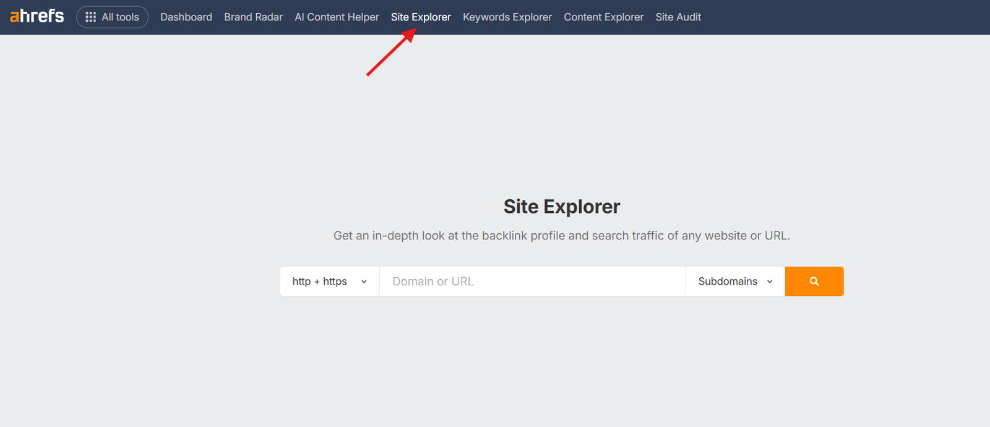Viewport: 990px width, 427px height.
Task: Open AI Content Helper
Action: (x=337, y=17)
